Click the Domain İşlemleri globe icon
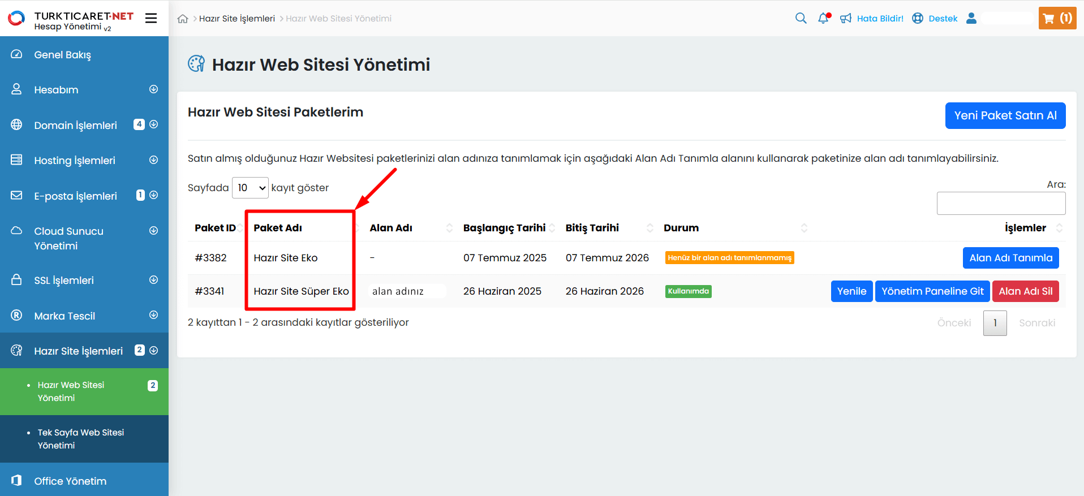Screen dimensions: 1084x496 [16, 125]
